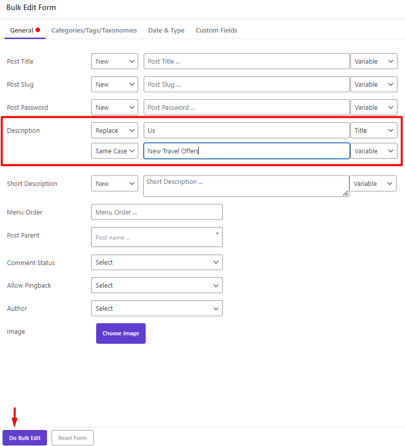Focus the Post Title text field
The width and height of the screenshot is (405, 446).
click(246, 61)
